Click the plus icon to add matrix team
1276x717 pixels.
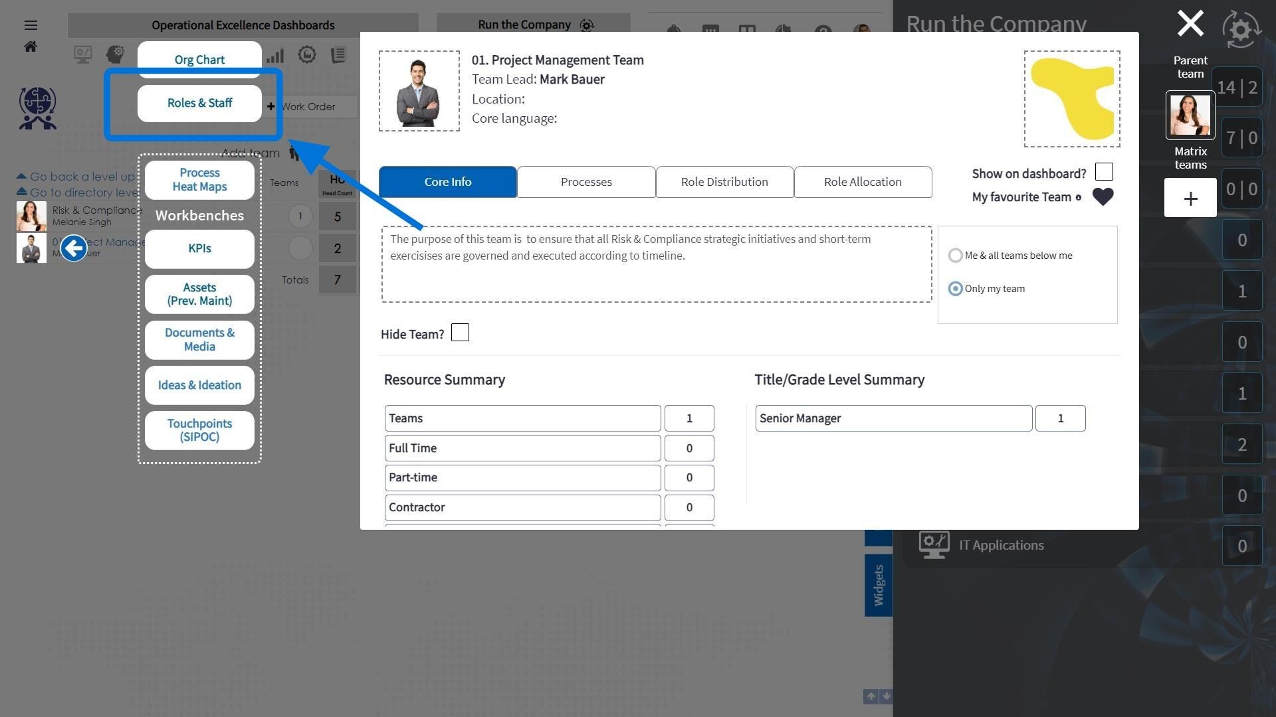(1190, 198)
